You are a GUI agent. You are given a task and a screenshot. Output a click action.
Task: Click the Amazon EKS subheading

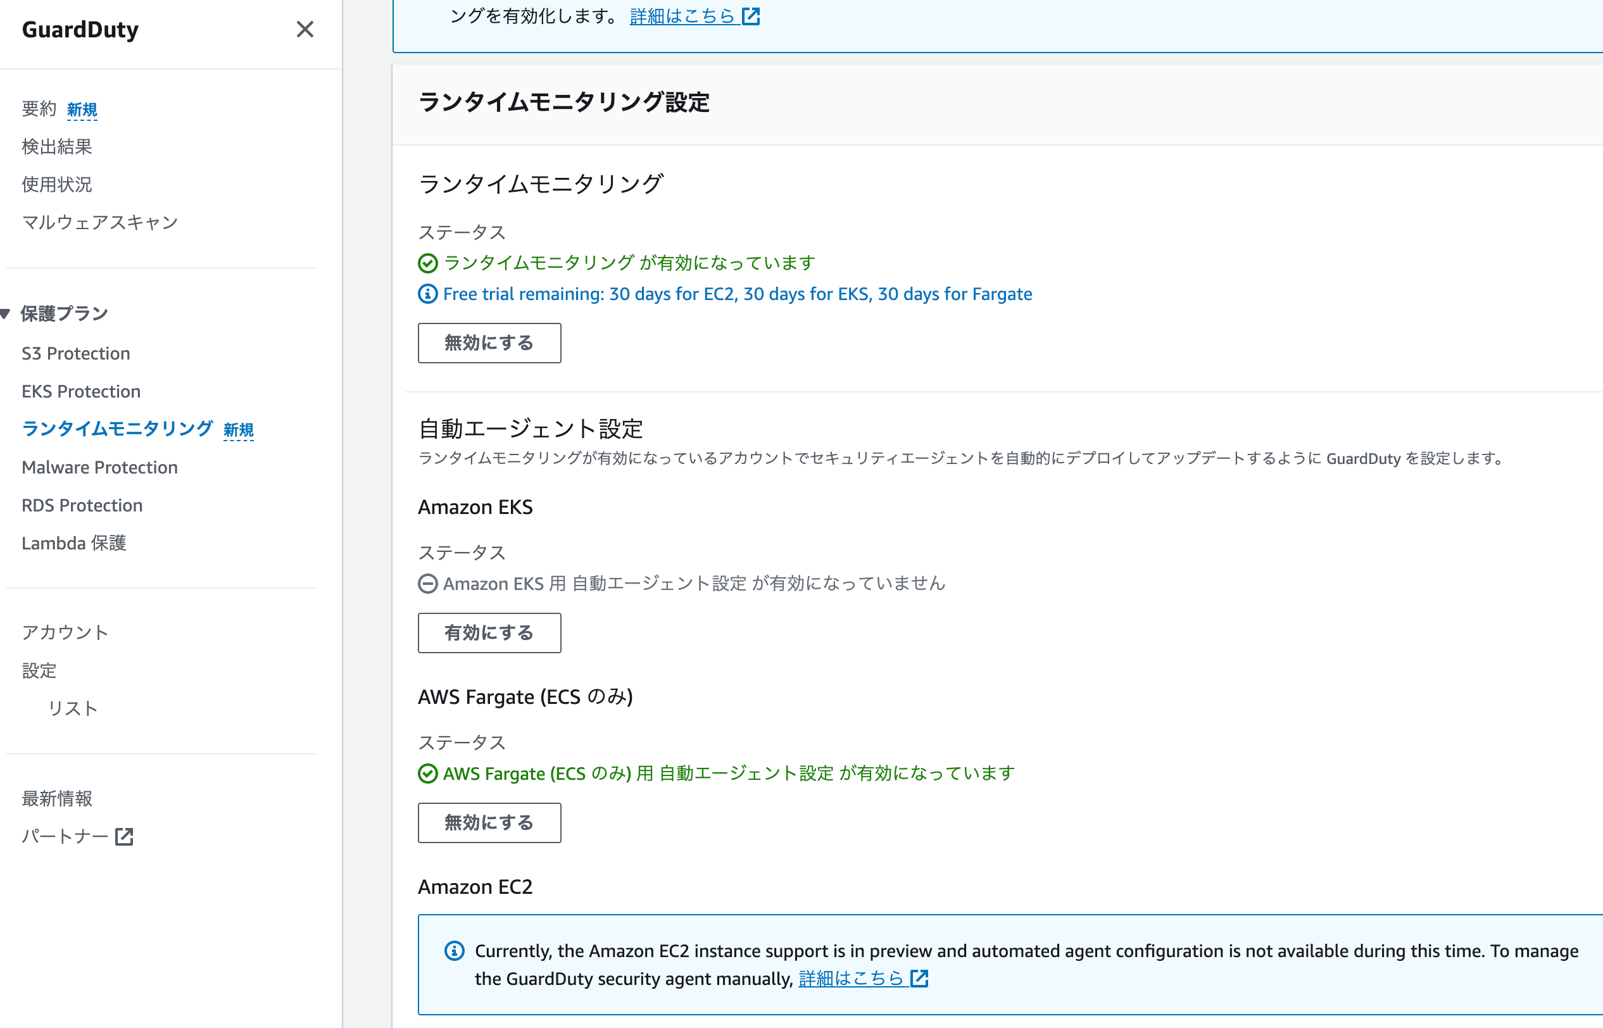[475, 507]
